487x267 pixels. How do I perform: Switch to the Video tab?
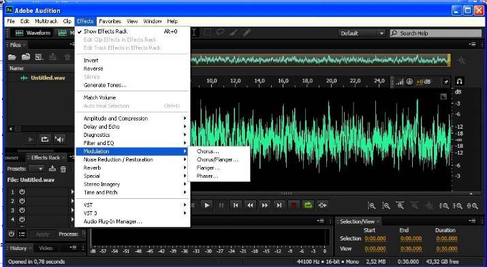46,248
